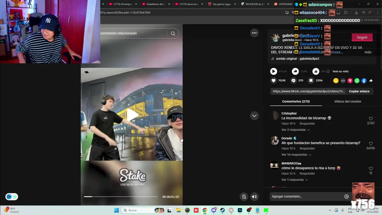Open File Explorer from taskbar
This screenshot has width=382, height=215.
(x=178, y=210)
